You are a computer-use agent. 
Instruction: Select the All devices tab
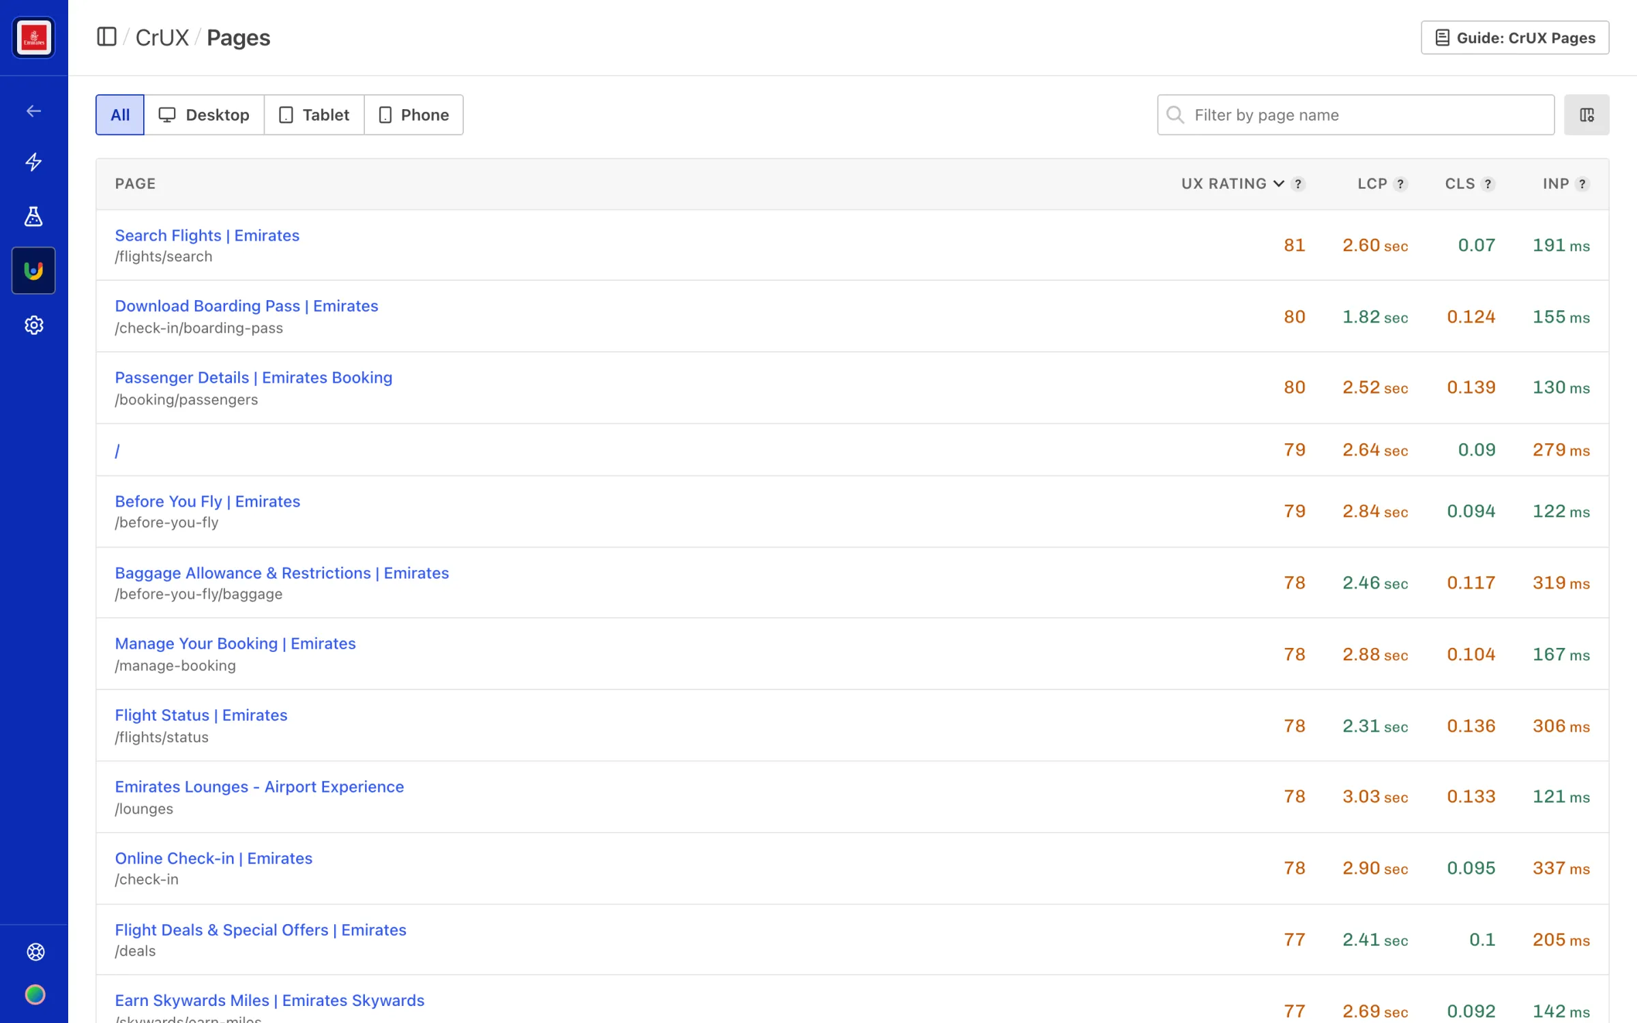click(120, 115)
